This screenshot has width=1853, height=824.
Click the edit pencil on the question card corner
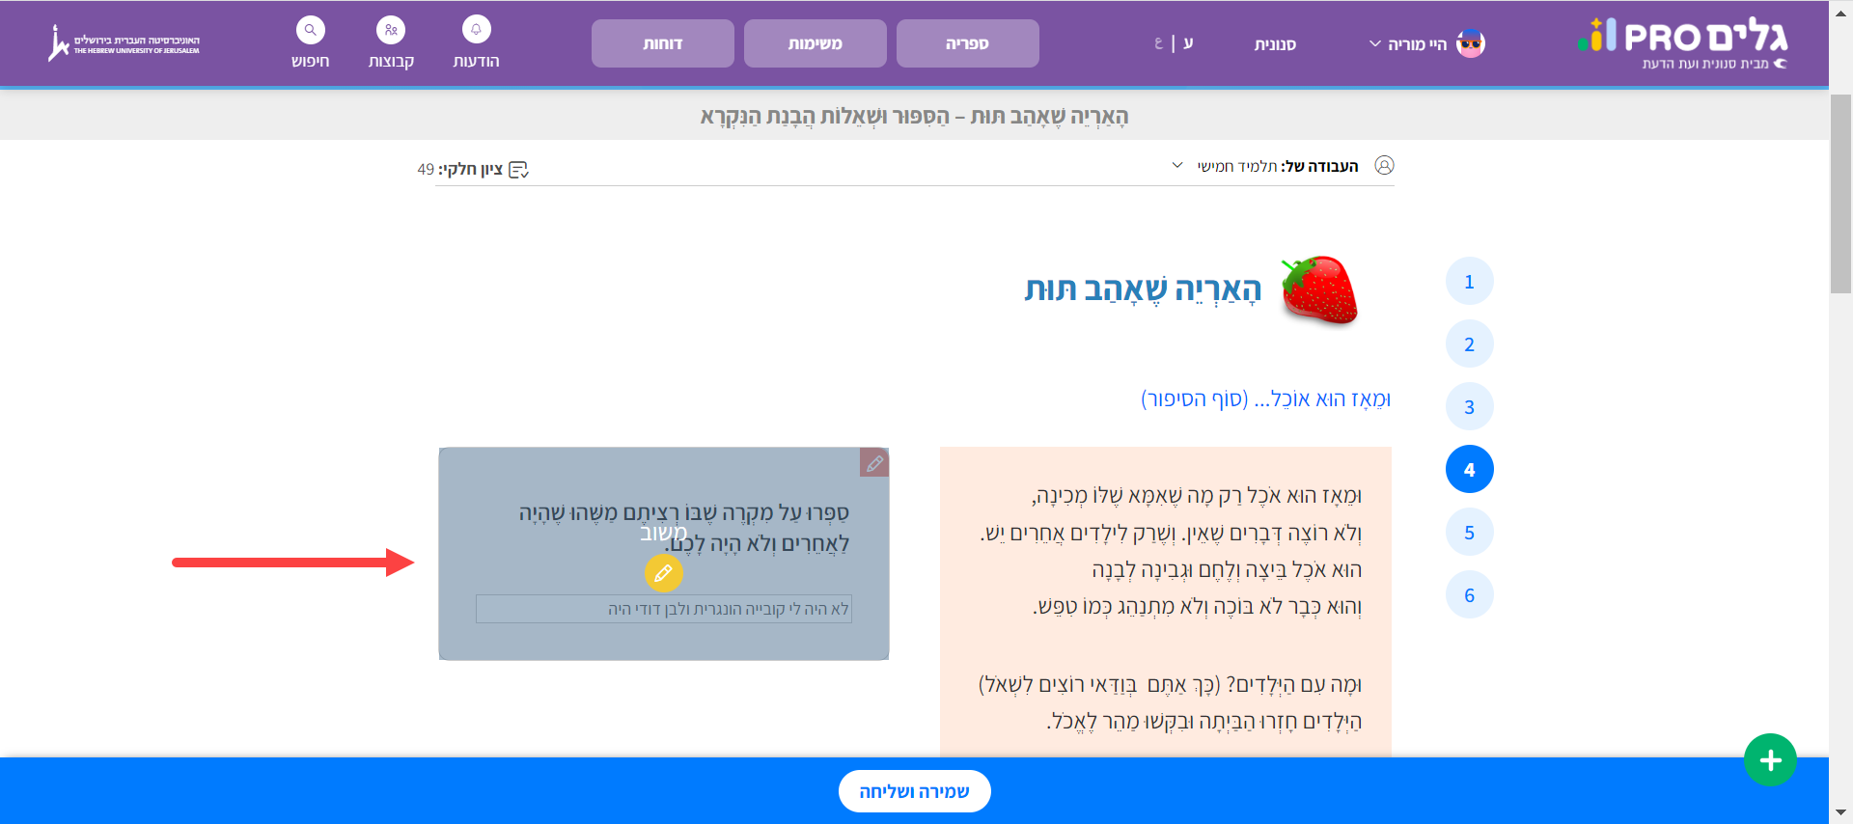[874, 463]
